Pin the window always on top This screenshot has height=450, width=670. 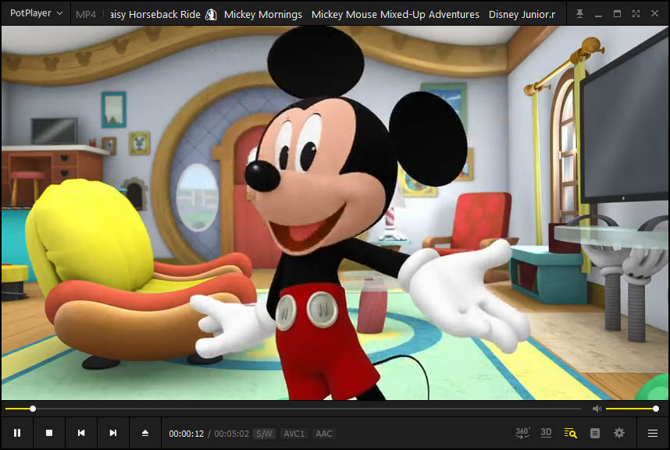579,14
